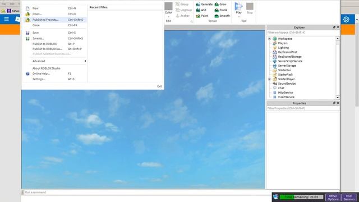Click Explorer scrollbar up arrow
359x202 pixels.
pos(338,39)
